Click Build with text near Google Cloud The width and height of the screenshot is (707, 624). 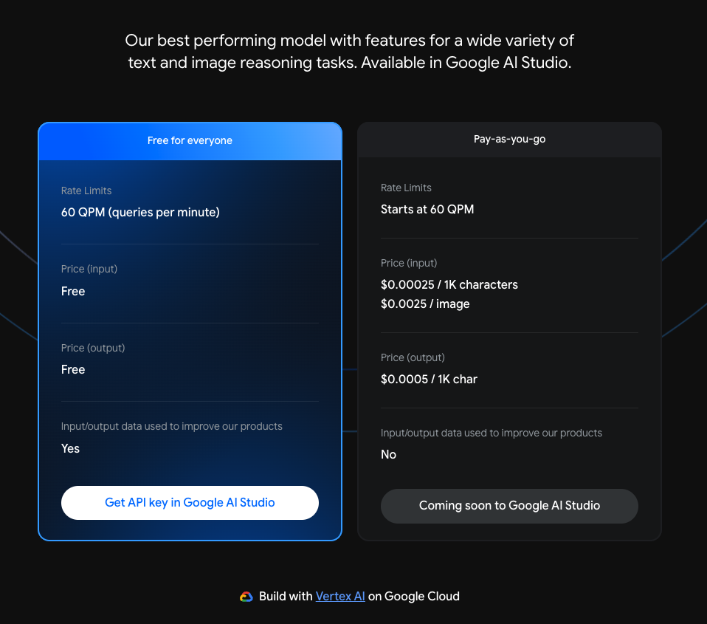pyautogui.click(x=286, y=597)
